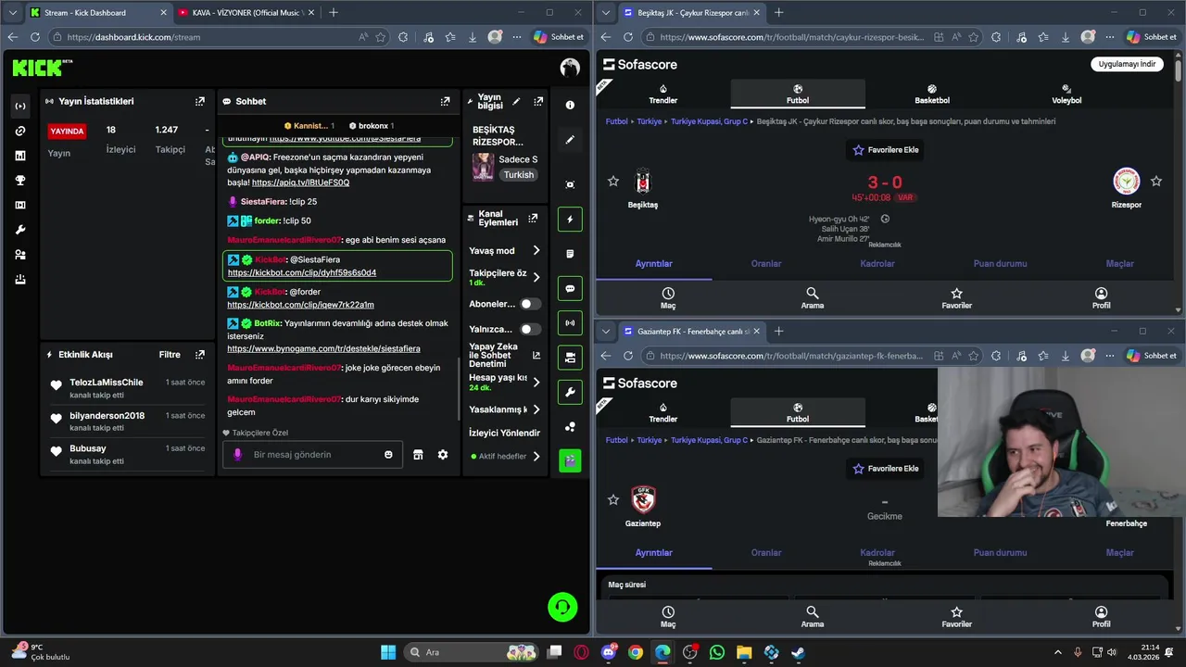Click the chat bubble icon in right toolbar

coord(570,288)
